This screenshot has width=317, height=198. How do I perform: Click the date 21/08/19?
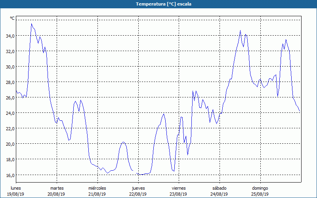point(97,194)
